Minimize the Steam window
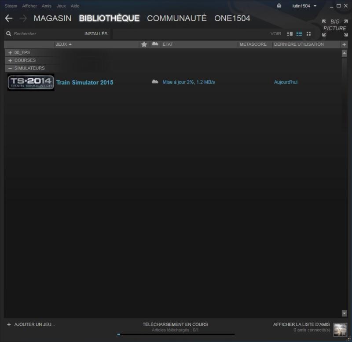 (331, 6)
